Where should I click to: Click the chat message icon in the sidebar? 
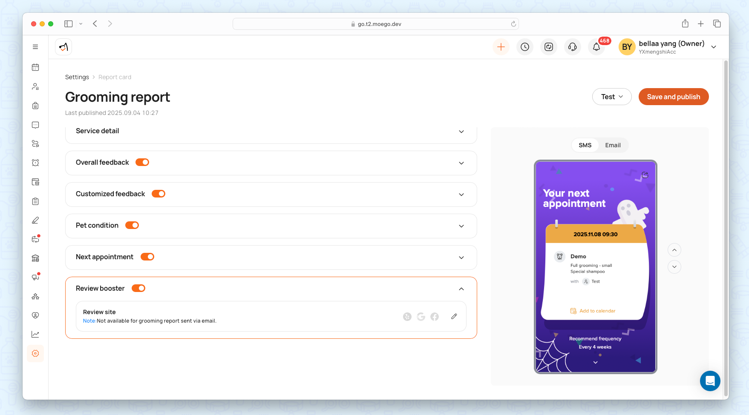point(35,125)
